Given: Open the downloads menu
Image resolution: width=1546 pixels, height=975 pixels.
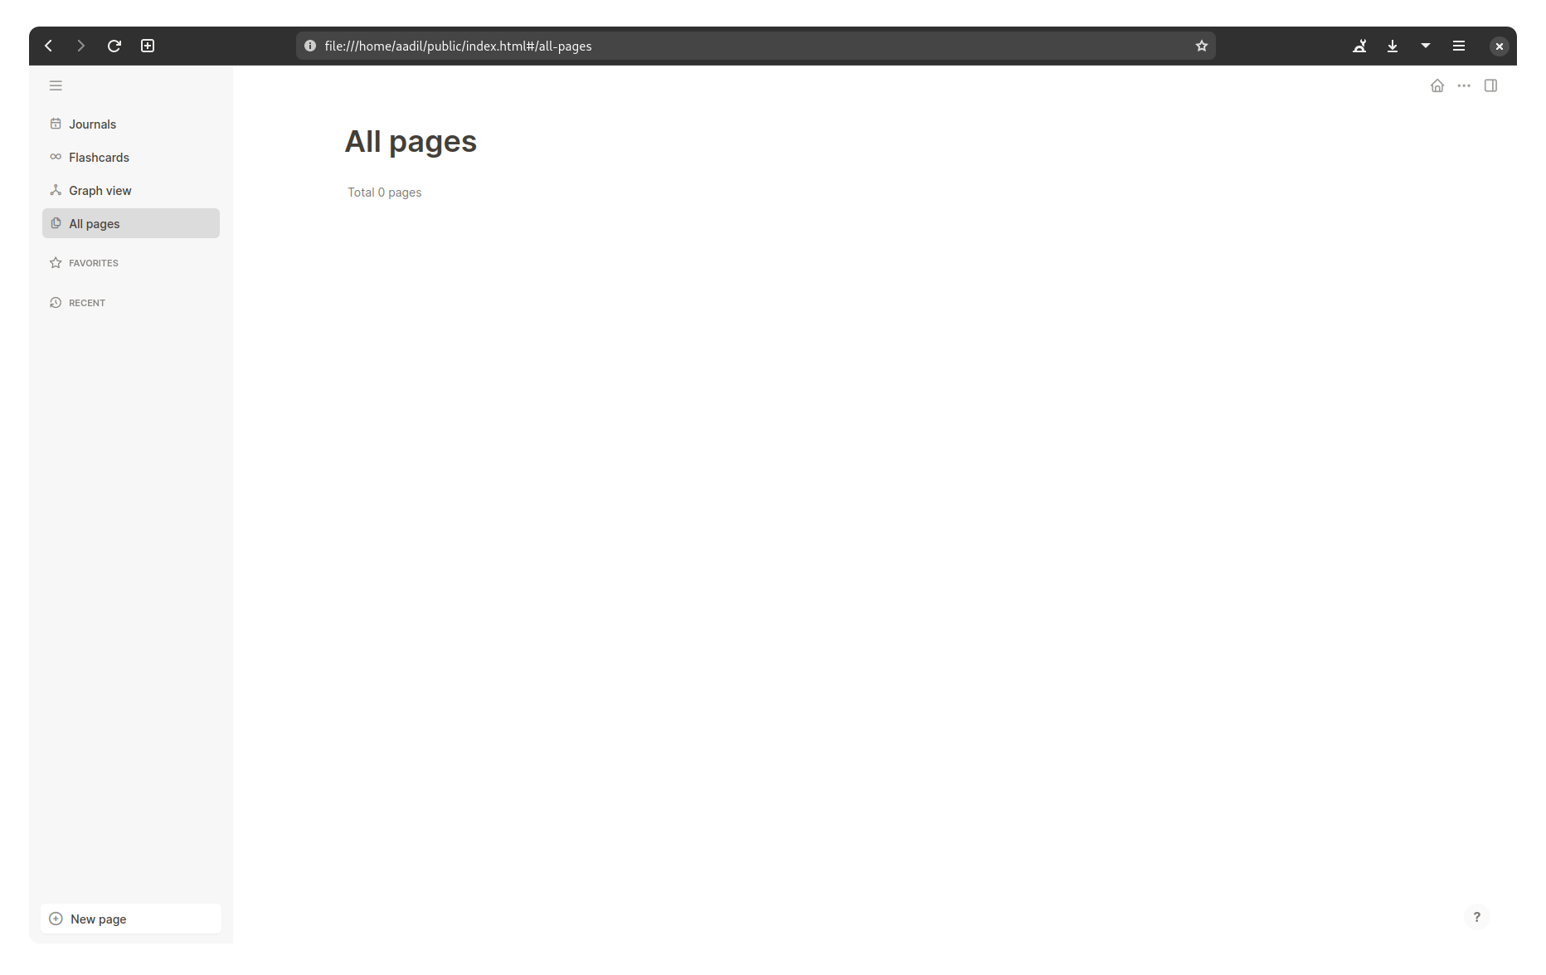Looking at the screenshot, I should coord(1392,46).
